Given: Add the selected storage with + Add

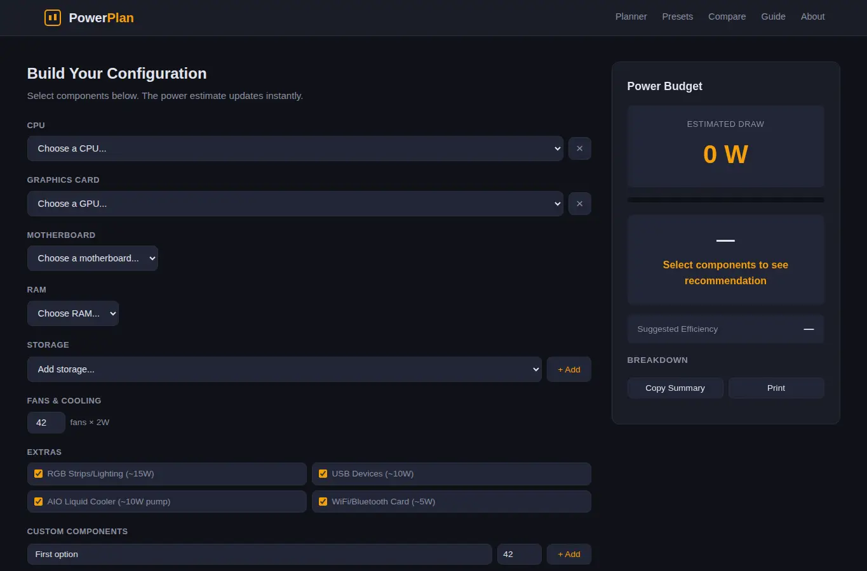Looking at the screenshot, I should click(568, 369).
